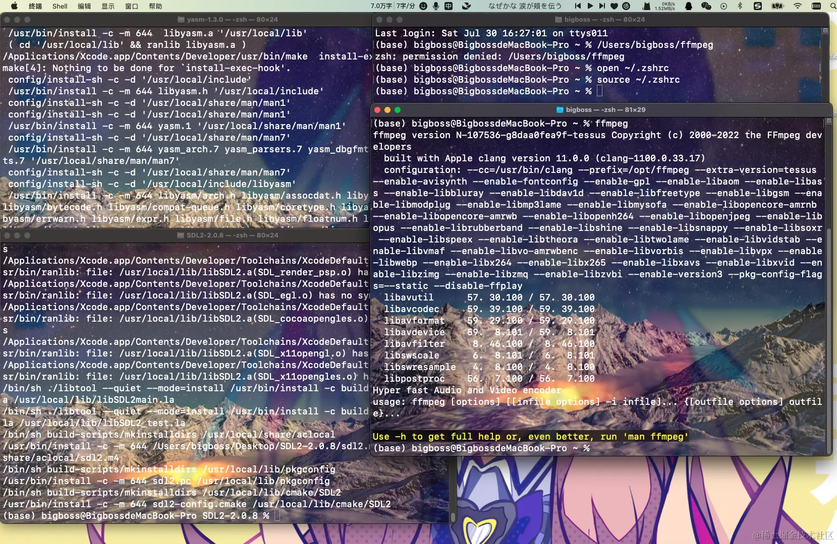Skip to the previous track
This screenshot has height=544, width=837.
point(578,6)
